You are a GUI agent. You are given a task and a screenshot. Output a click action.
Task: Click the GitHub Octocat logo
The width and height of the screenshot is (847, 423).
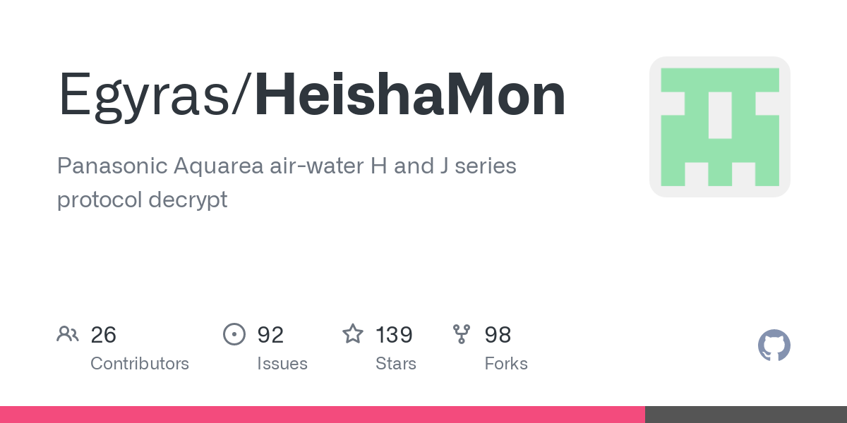(774, 345)
